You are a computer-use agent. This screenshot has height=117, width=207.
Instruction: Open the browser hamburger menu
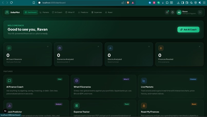tap(204, 3)
